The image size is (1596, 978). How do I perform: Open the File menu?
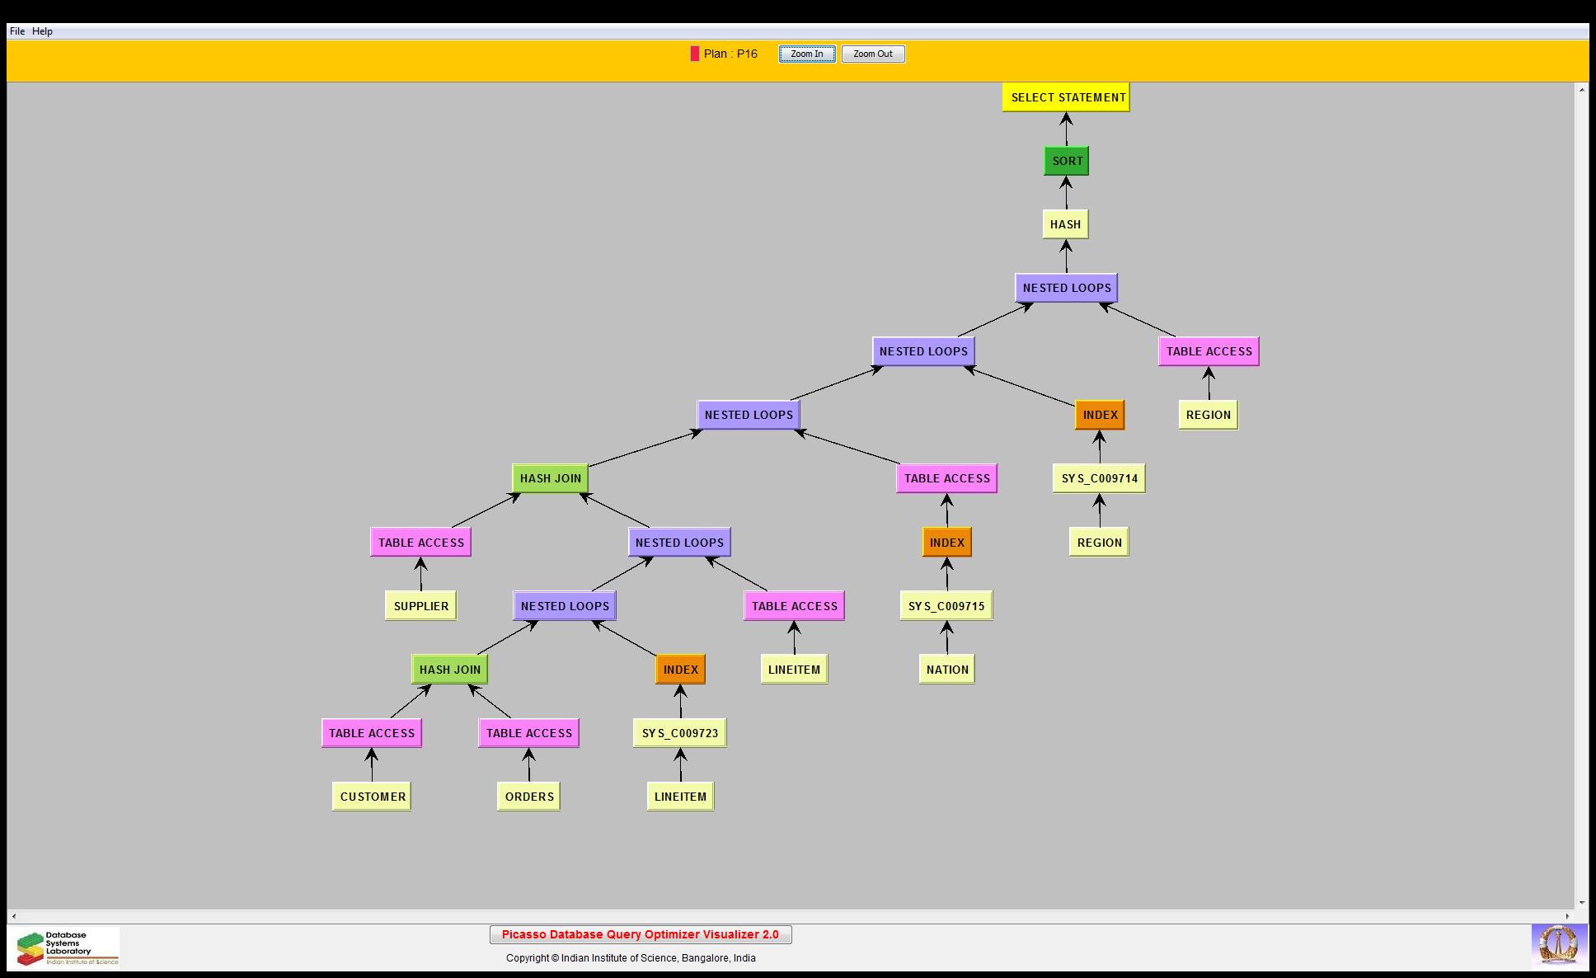tap(16, 31)
